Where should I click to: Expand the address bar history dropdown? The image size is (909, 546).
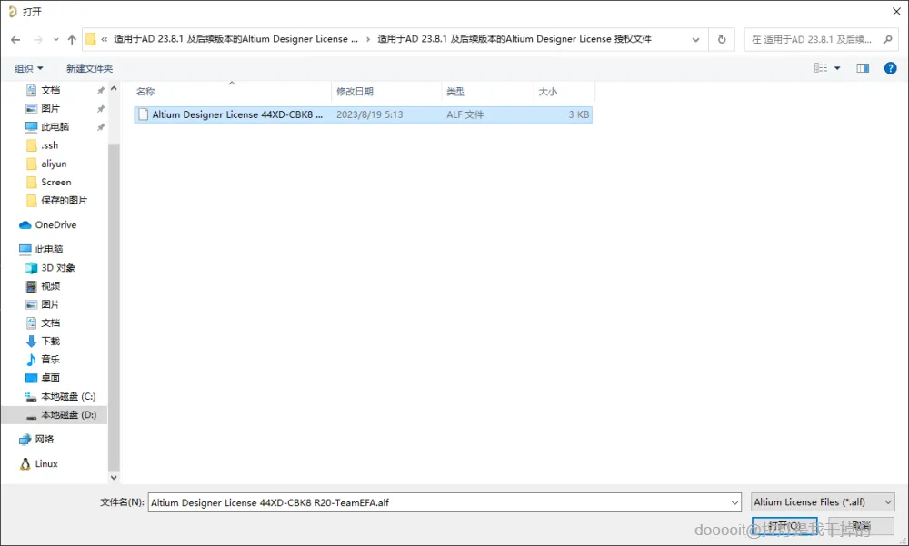pyautogui.click(x=695, y=39)
